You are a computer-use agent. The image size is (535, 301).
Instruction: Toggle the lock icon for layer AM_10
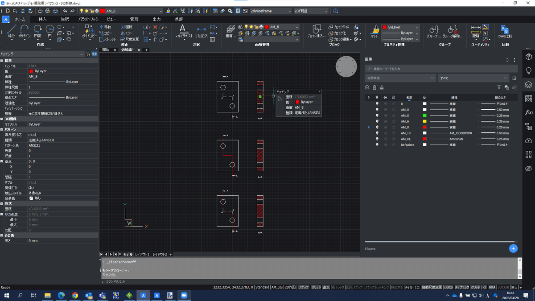(x=393, y=133)
